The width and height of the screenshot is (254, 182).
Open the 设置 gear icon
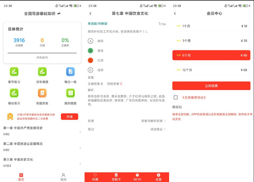click(159, 175)
